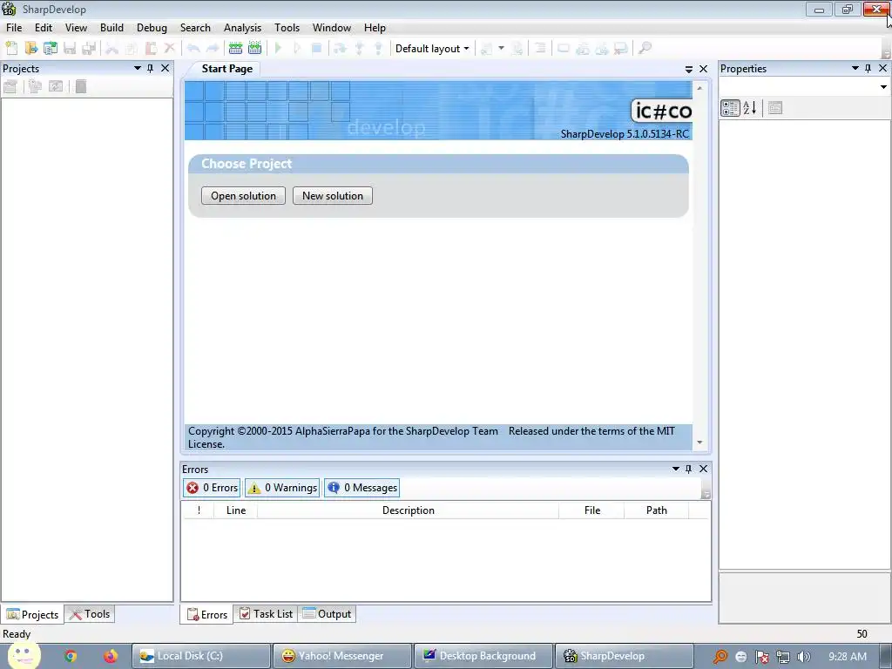Open Errors panel window position dropdown arrow
This screenshot has width=892, height=669.
[x=676, y=469]
